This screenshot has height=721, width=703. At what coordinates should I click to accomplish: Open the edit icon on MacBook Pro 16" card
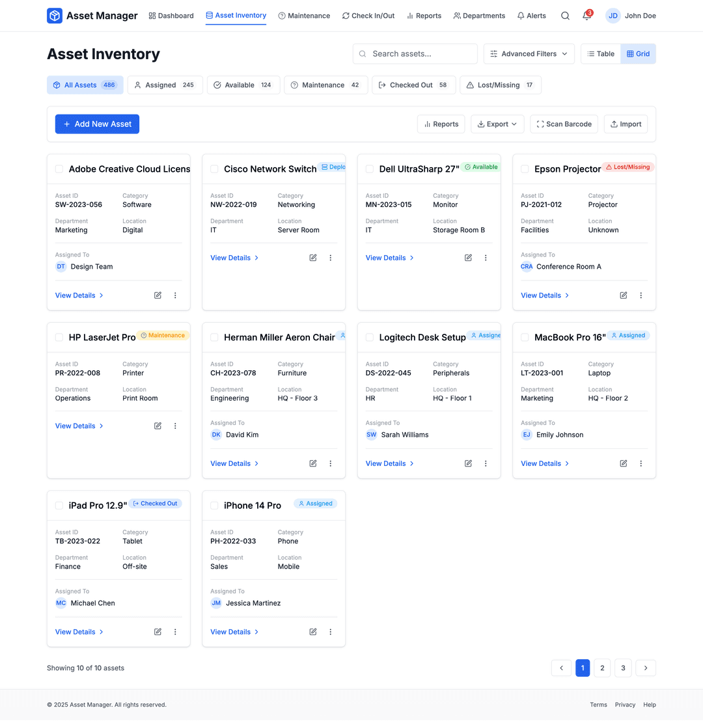tap(623, 463)
